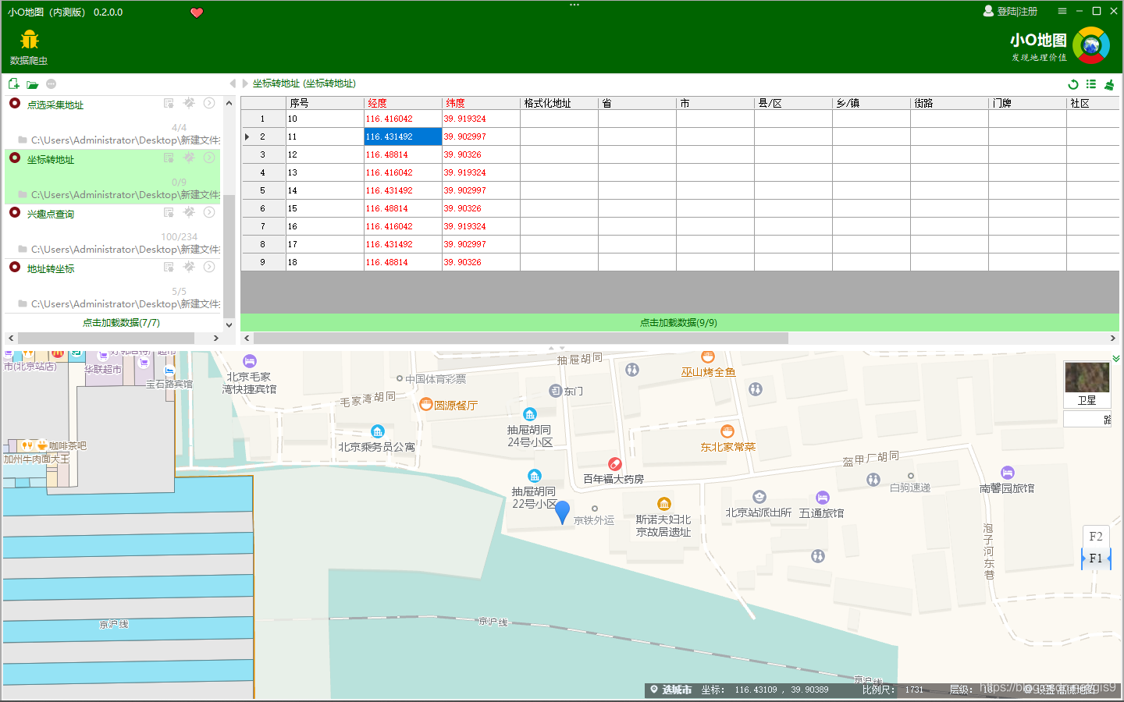This screenshot has height=702, width=1124.
Task: Switch to the F2 floor level
Action: 1096,537
